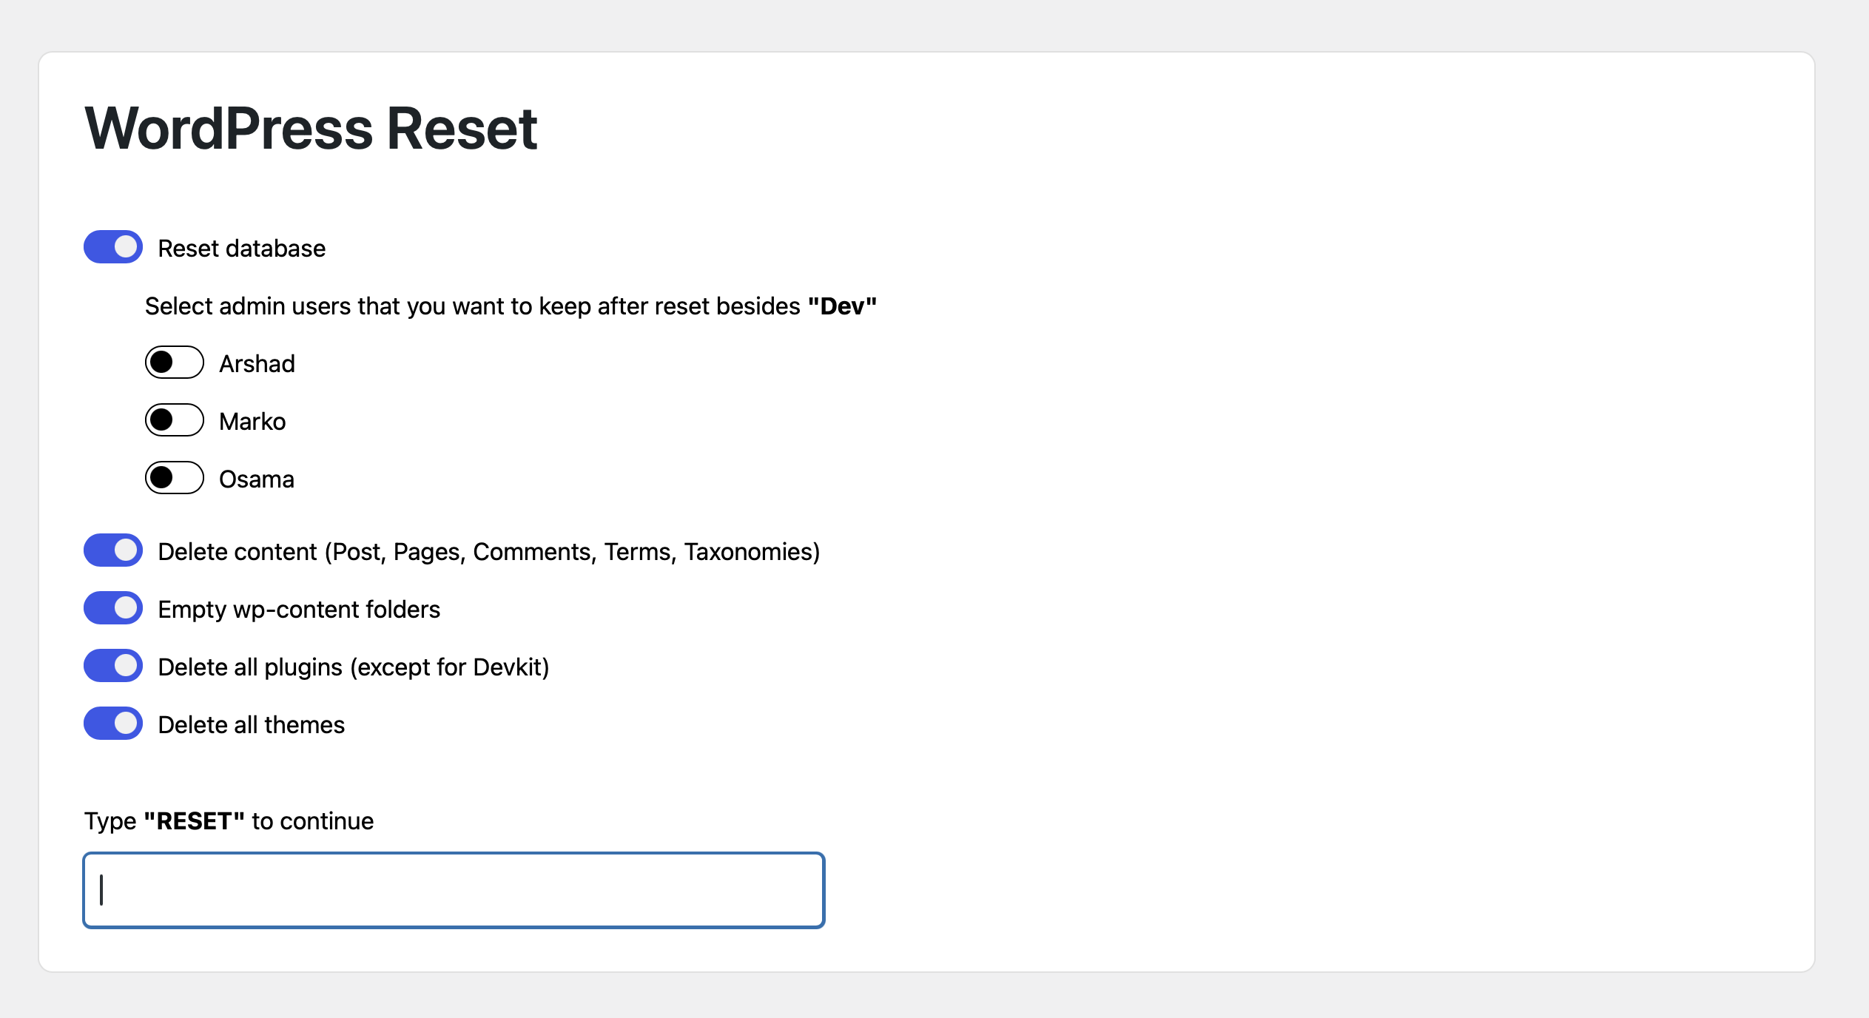Enable the Marko admin user toggle
Image resolution: width=1869 pixels, height=1018 pixels.
pos(174,420)
